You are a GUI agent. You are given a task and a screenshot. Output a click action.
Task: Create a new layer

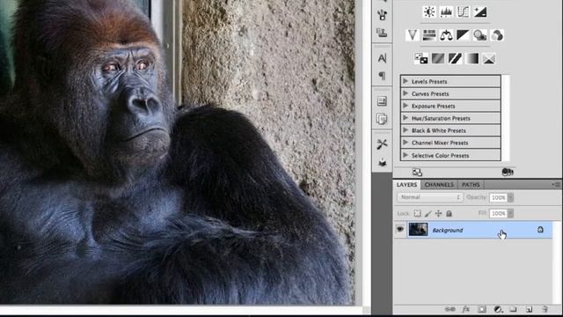point(530,309)
